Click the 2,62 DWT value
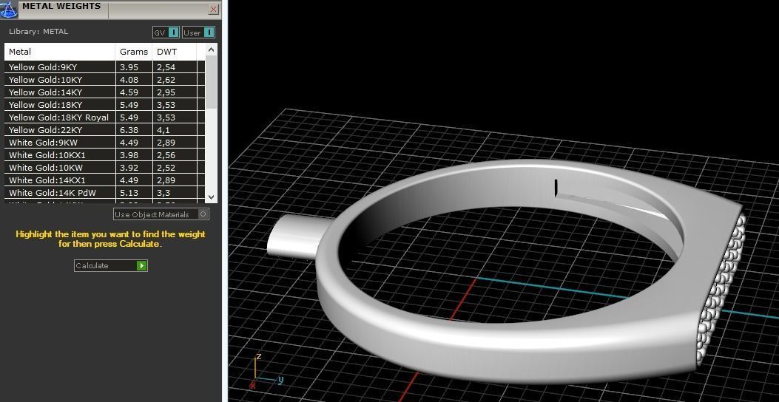The width and height of the screenshot is (779, 402). [x=166, y=79]
